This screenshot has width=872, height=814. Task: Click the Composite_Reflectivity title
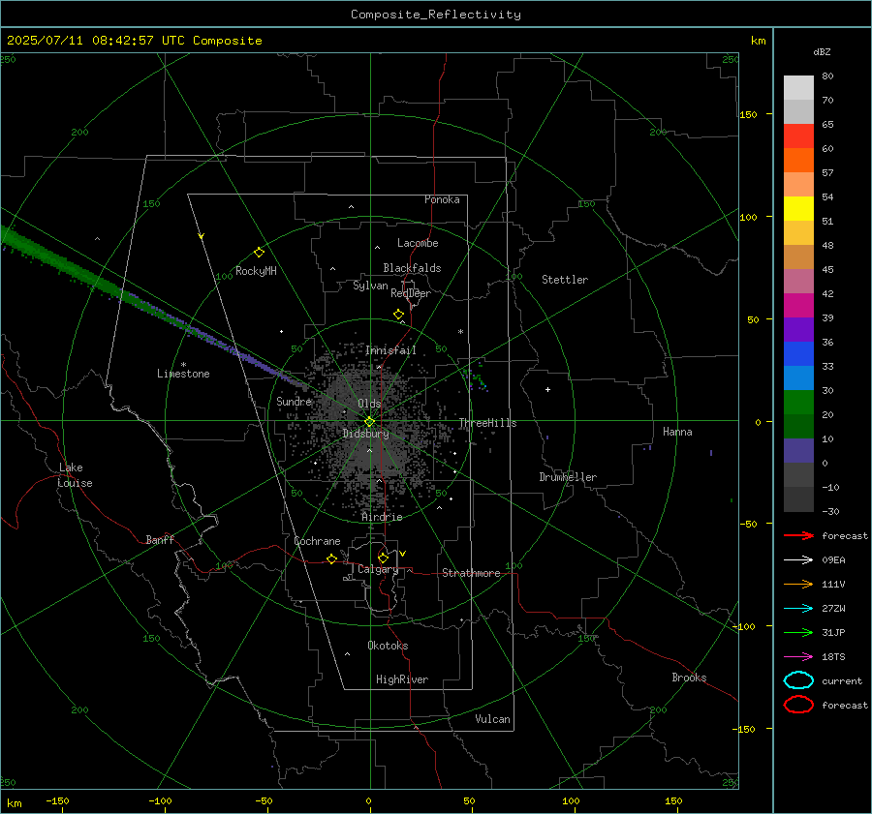coord(436,15)
